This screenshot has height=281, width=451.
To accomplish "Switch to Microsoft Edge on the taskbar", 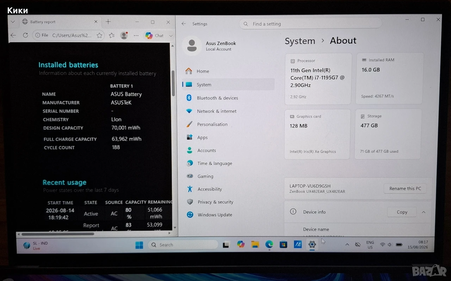I will (x=269, y=244).
